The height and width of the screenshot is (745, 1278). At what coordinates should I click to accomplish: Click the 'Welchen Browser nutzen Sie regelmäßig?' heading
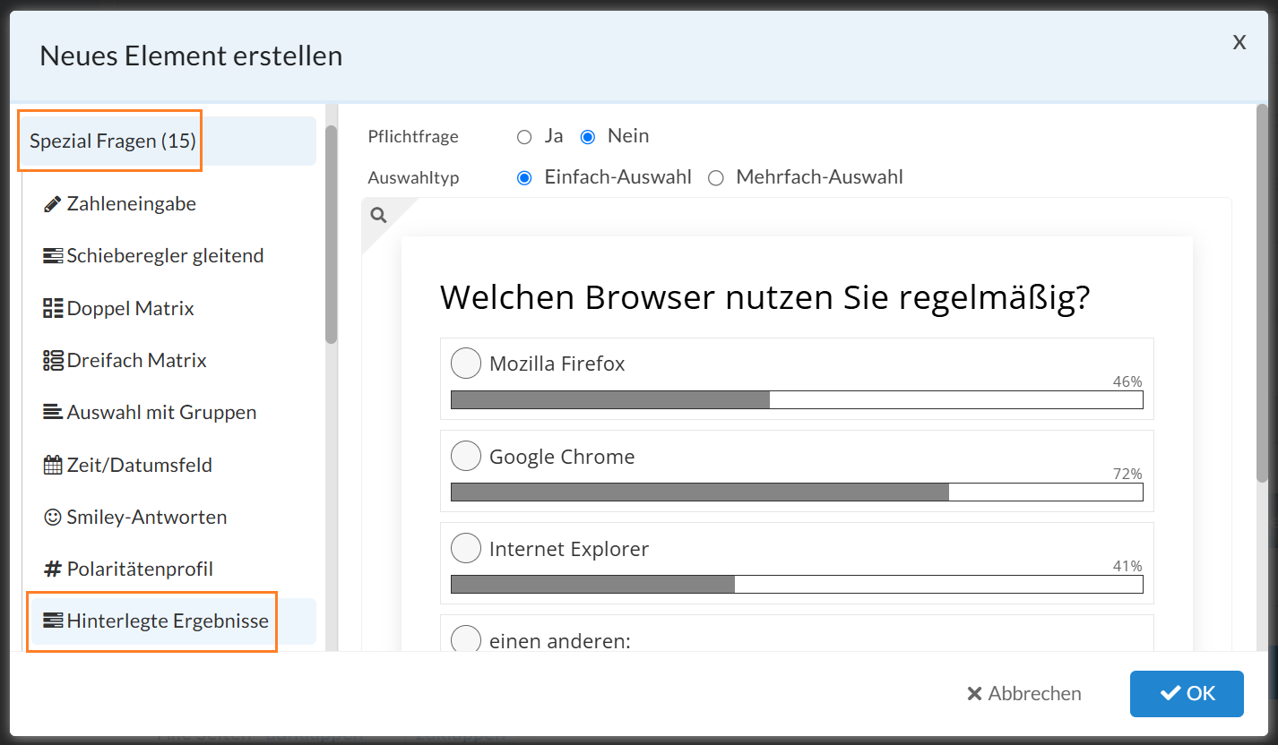pyautogui.click(x=764, y=297)
